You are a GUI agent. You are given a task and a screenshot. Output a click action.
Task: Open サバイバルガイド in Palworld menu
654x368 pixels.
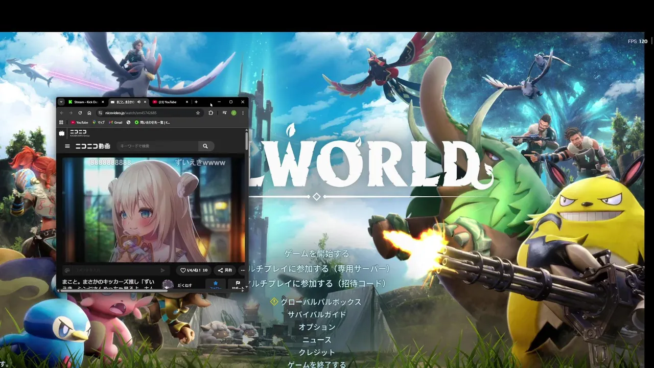point(317,315)
